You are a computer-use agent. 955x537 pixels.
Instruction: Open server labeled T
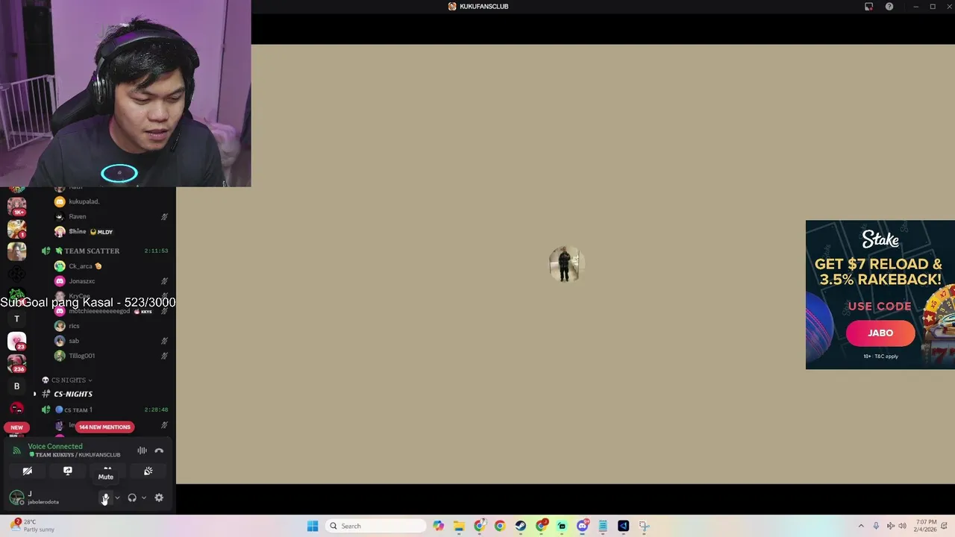[16, 318]
